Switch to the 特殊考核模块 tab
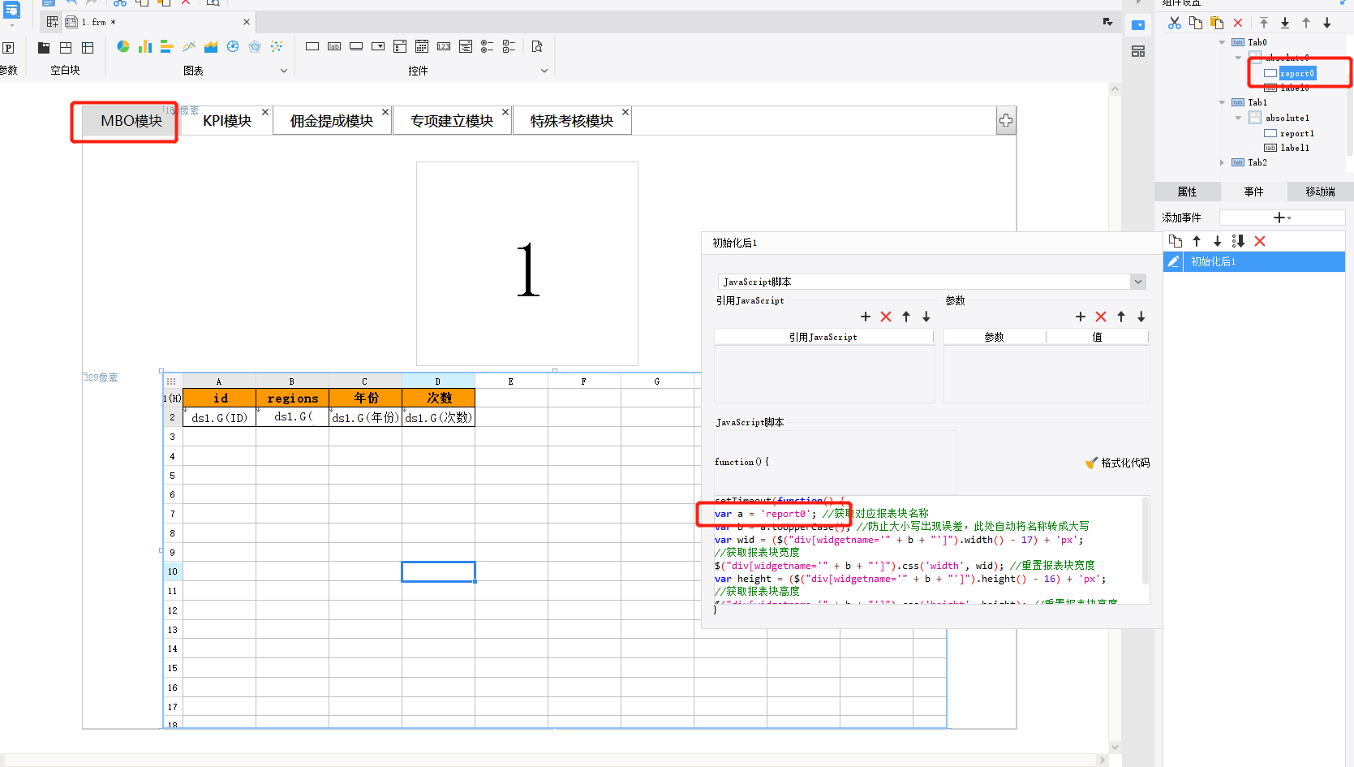The width and height of the screenshot is (1354, 767). click(572, 121)
